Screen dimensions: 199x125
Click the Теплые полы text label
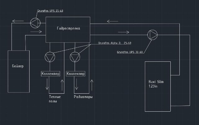54,99
